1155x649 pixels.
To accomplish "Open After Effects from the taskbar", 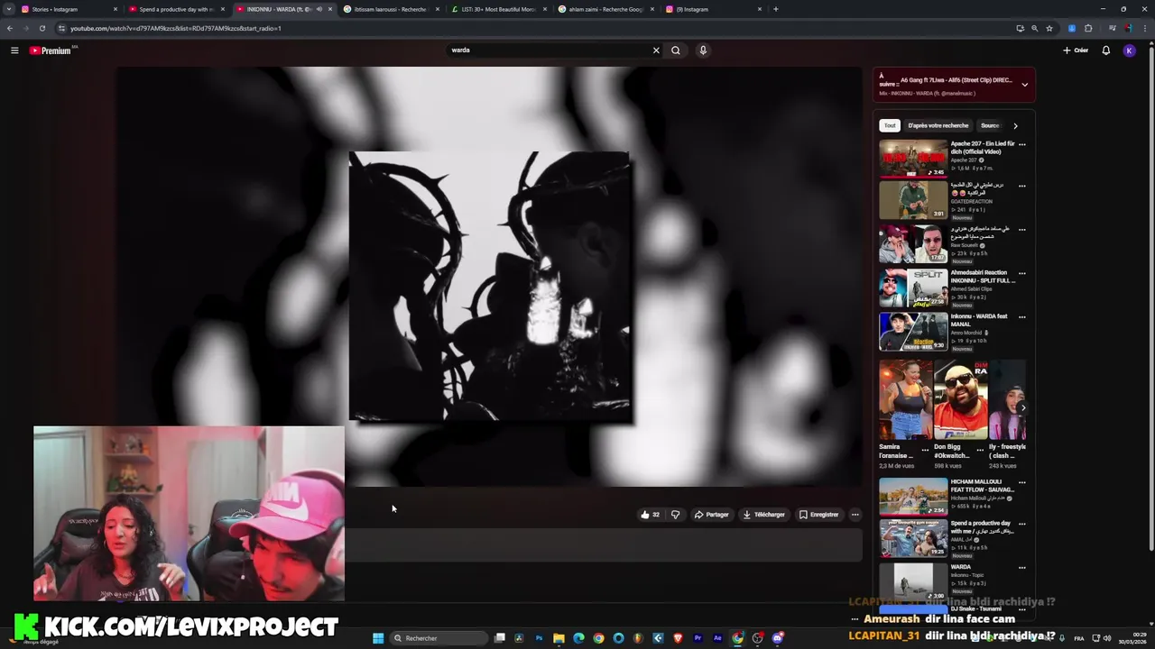I will [x=717, y=638].
